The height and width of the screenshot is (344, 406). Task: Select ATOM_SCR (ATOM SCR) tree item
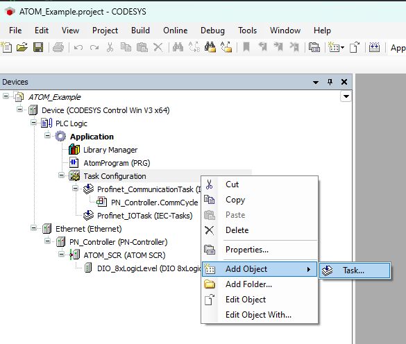(x=124, y=255)
